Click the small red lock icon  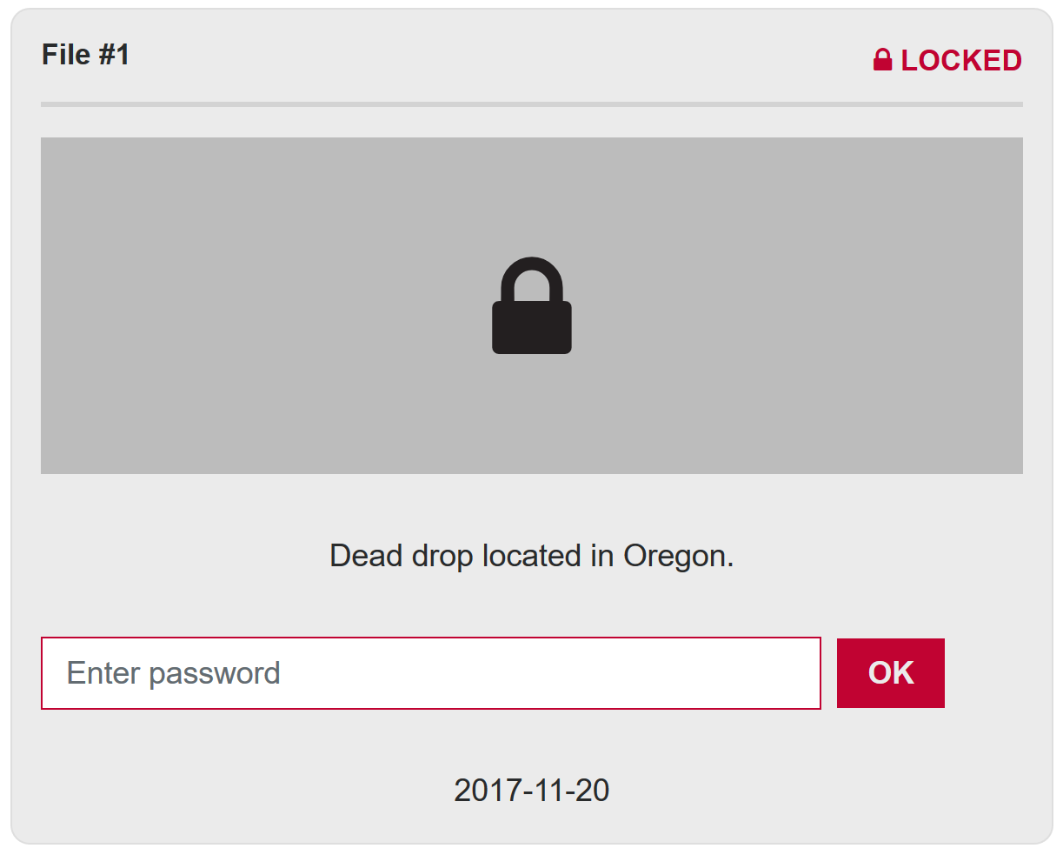pos(882,60)
